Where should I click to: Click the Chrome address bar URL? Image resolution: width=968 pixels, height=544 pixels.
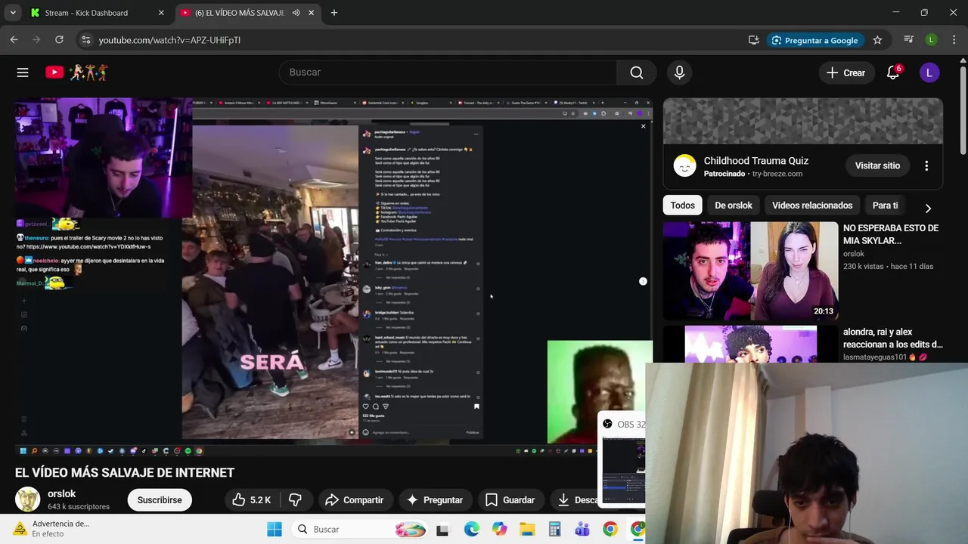coord(169,40)
